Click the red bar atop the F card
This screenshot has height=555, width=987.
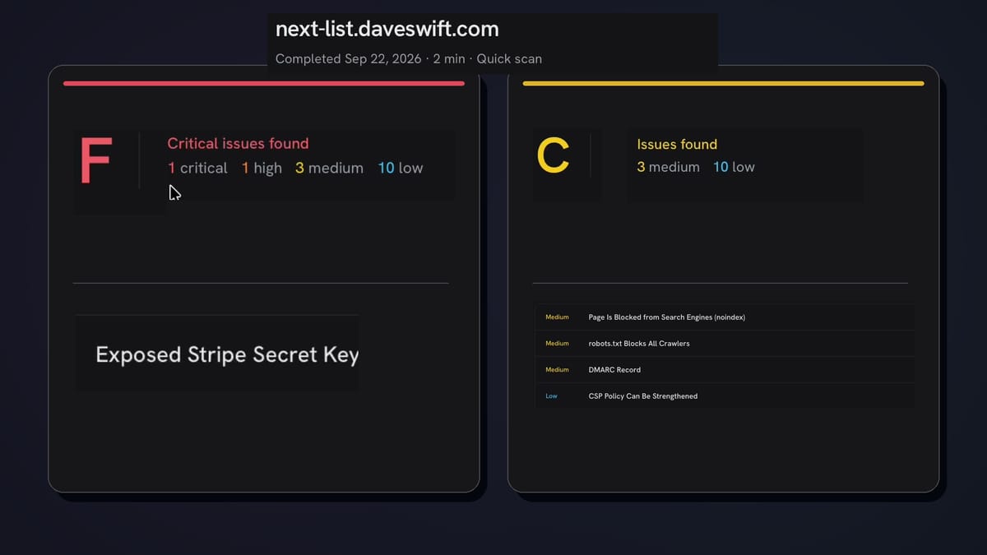tap(264, 83)
